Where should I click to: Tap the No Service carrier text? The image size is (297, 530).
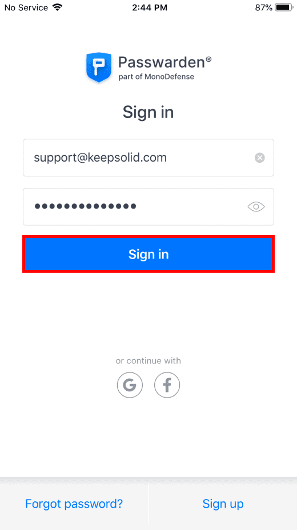27,7
